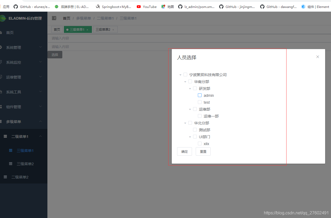Open the GitHub dawangf bookmark

click(279, 7)
